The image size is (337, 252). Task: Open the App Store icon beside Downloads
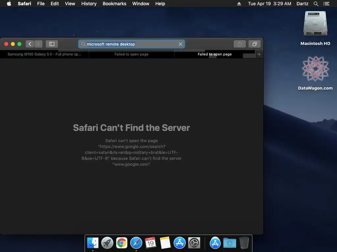tap(215, 243)
